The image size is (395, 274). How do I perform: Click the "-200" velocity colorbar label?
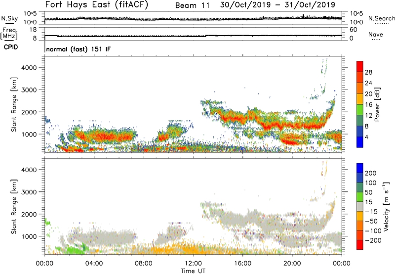click(373, 240)
